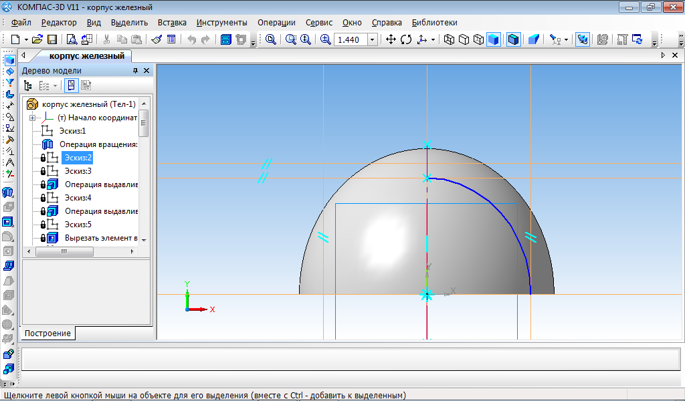Viewport: 685px width, 401px height.
Task: Select Операция вращения in the model tree
Action: (x=98, y=144)
